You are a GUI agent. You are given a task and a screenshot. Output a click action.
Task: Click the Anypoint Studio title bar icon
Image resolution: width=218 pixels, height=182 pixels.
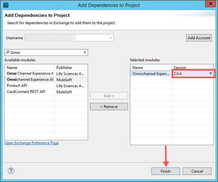tap(6, 5)
